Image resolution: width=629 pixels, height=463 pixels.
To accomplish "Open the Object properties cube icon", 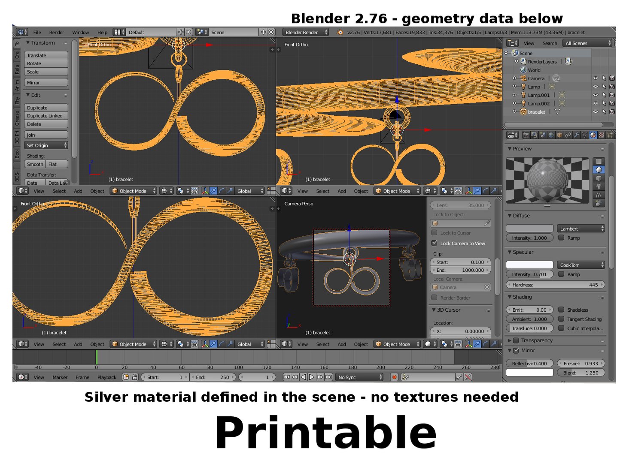I will (x=559, y=135).
